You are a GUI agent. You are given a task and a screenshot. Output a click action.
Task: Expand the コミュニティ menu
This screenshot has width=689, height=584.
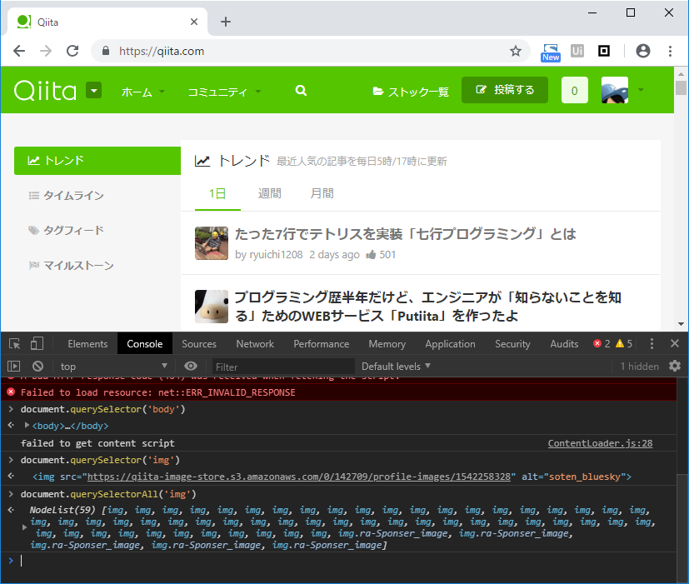coord(224,92)
